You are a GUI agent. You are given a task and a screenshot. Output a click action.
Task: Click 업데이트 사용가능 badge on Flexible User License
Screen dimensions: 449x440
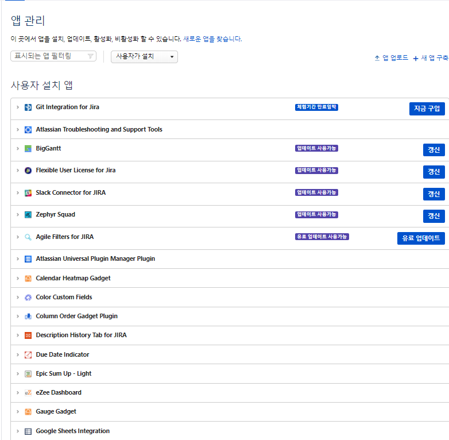[x=316, y=171]
